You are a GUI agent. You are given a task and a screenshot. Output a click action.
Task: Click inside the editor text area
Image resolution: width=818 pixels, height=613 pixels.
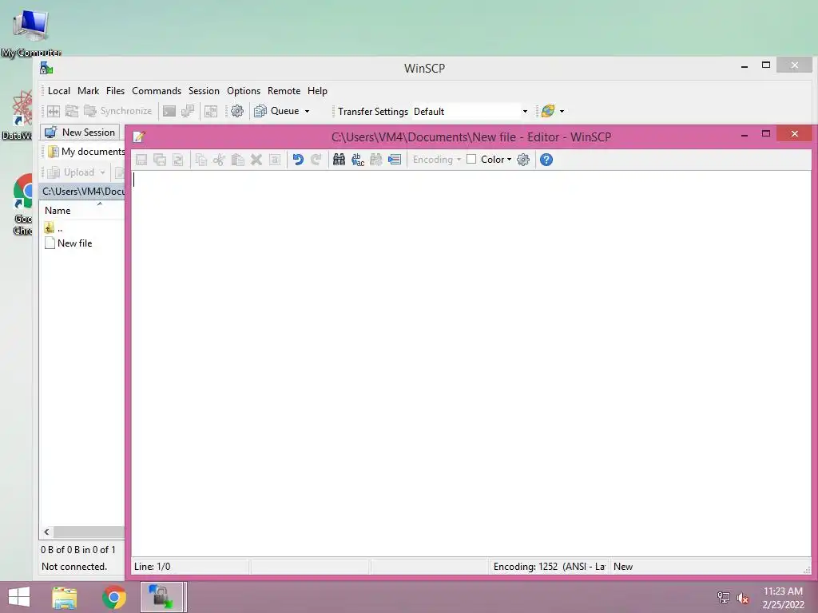471,363
